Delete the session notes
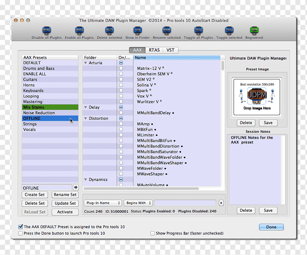Screen dimensions: 307x255 coord(246,210)
